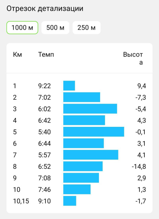Image resolution: width=159 pixels, height=219 pixels.
Task: Tap the bar for kilometer 10
Action: click(77, 189)
